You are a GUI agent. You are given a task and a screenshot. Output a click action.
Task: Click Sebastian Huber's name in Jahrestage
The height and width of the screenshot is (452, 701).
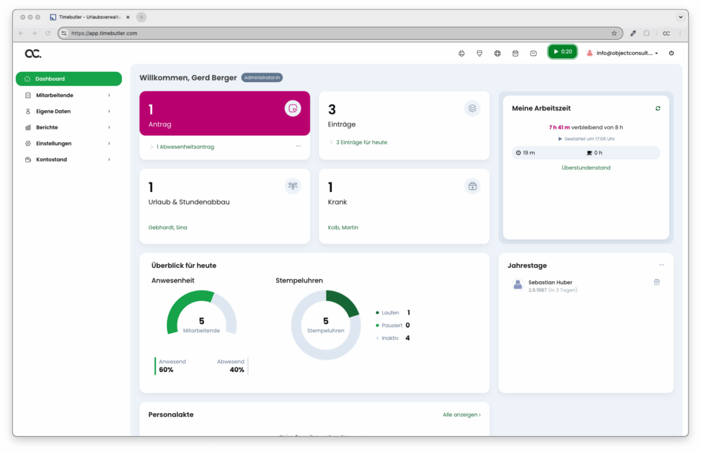tap(550, 282)
